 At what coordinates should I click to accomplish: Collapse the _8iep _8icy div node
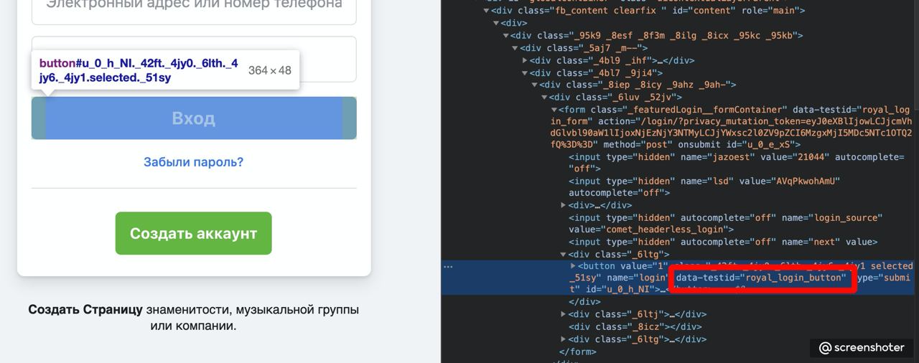click(534, 85)
